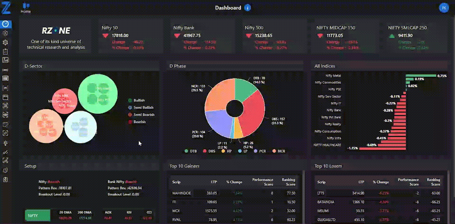Toggle DTB series in D Phase legend
Image resolution: width=455 pixels, height=224 pixels.
[x=190, y=151]
